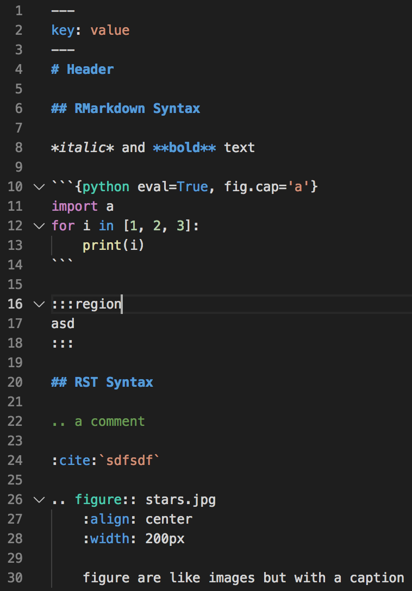Click the '`sdfsdf`' citation key
This screenshot has width=412, height=591.
[x=129, y=461]
